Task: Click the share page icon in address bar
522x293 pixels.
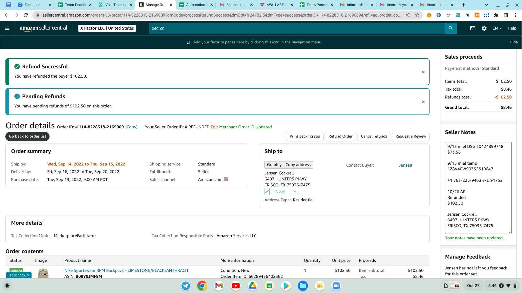Action: (408, 15)
